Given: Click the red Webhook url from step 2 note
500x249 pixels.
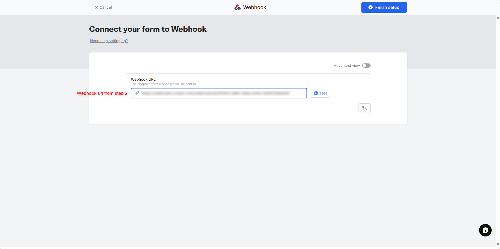Looking at the screenshot, I should (102, 93).
